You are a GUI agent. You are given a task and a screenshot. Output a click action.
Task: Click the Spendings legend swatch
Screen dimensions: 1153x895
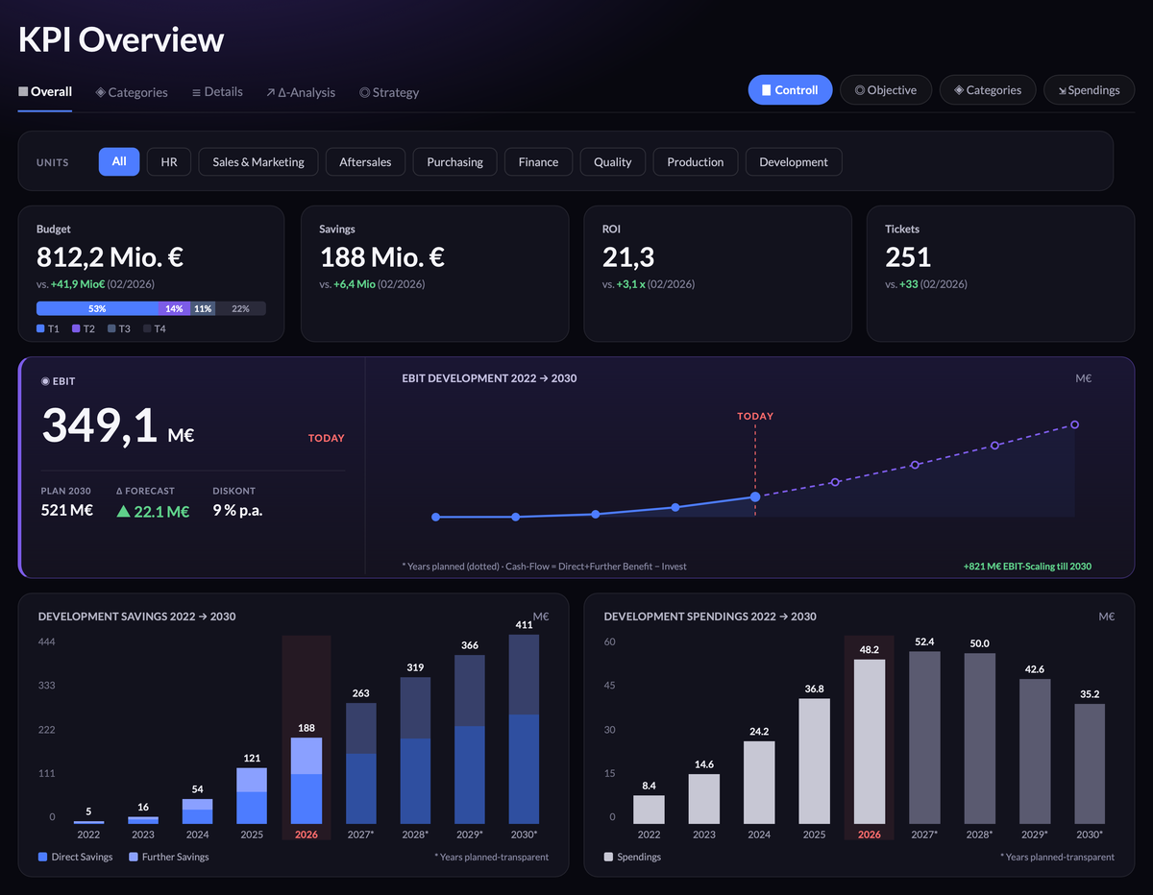point(609,857)
